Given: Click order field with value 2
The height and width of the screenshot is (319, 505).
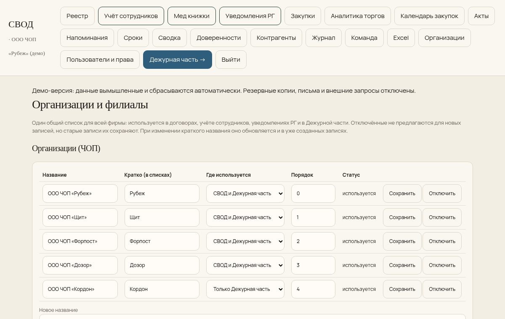Looking at the screenshot, I should (x=313, y=241).
